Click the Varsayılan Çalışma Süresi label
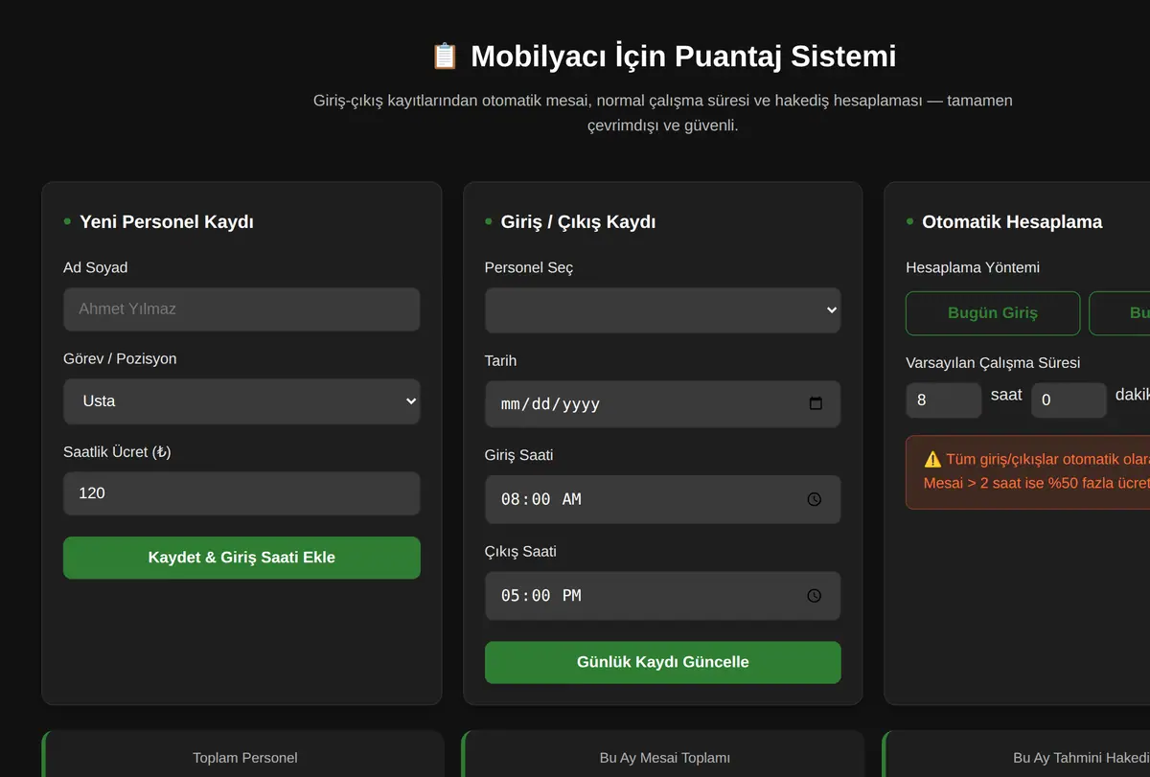1150x777 pixels. [993, 363]
